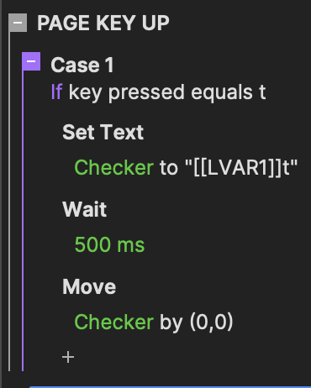Click the green Checker under Move

(x=113, y=322)
